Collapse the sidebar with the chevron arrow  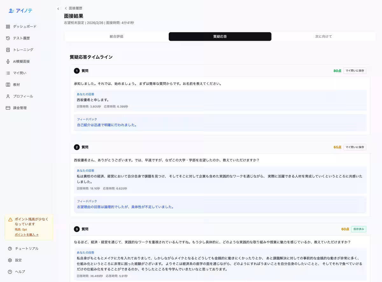58,9
